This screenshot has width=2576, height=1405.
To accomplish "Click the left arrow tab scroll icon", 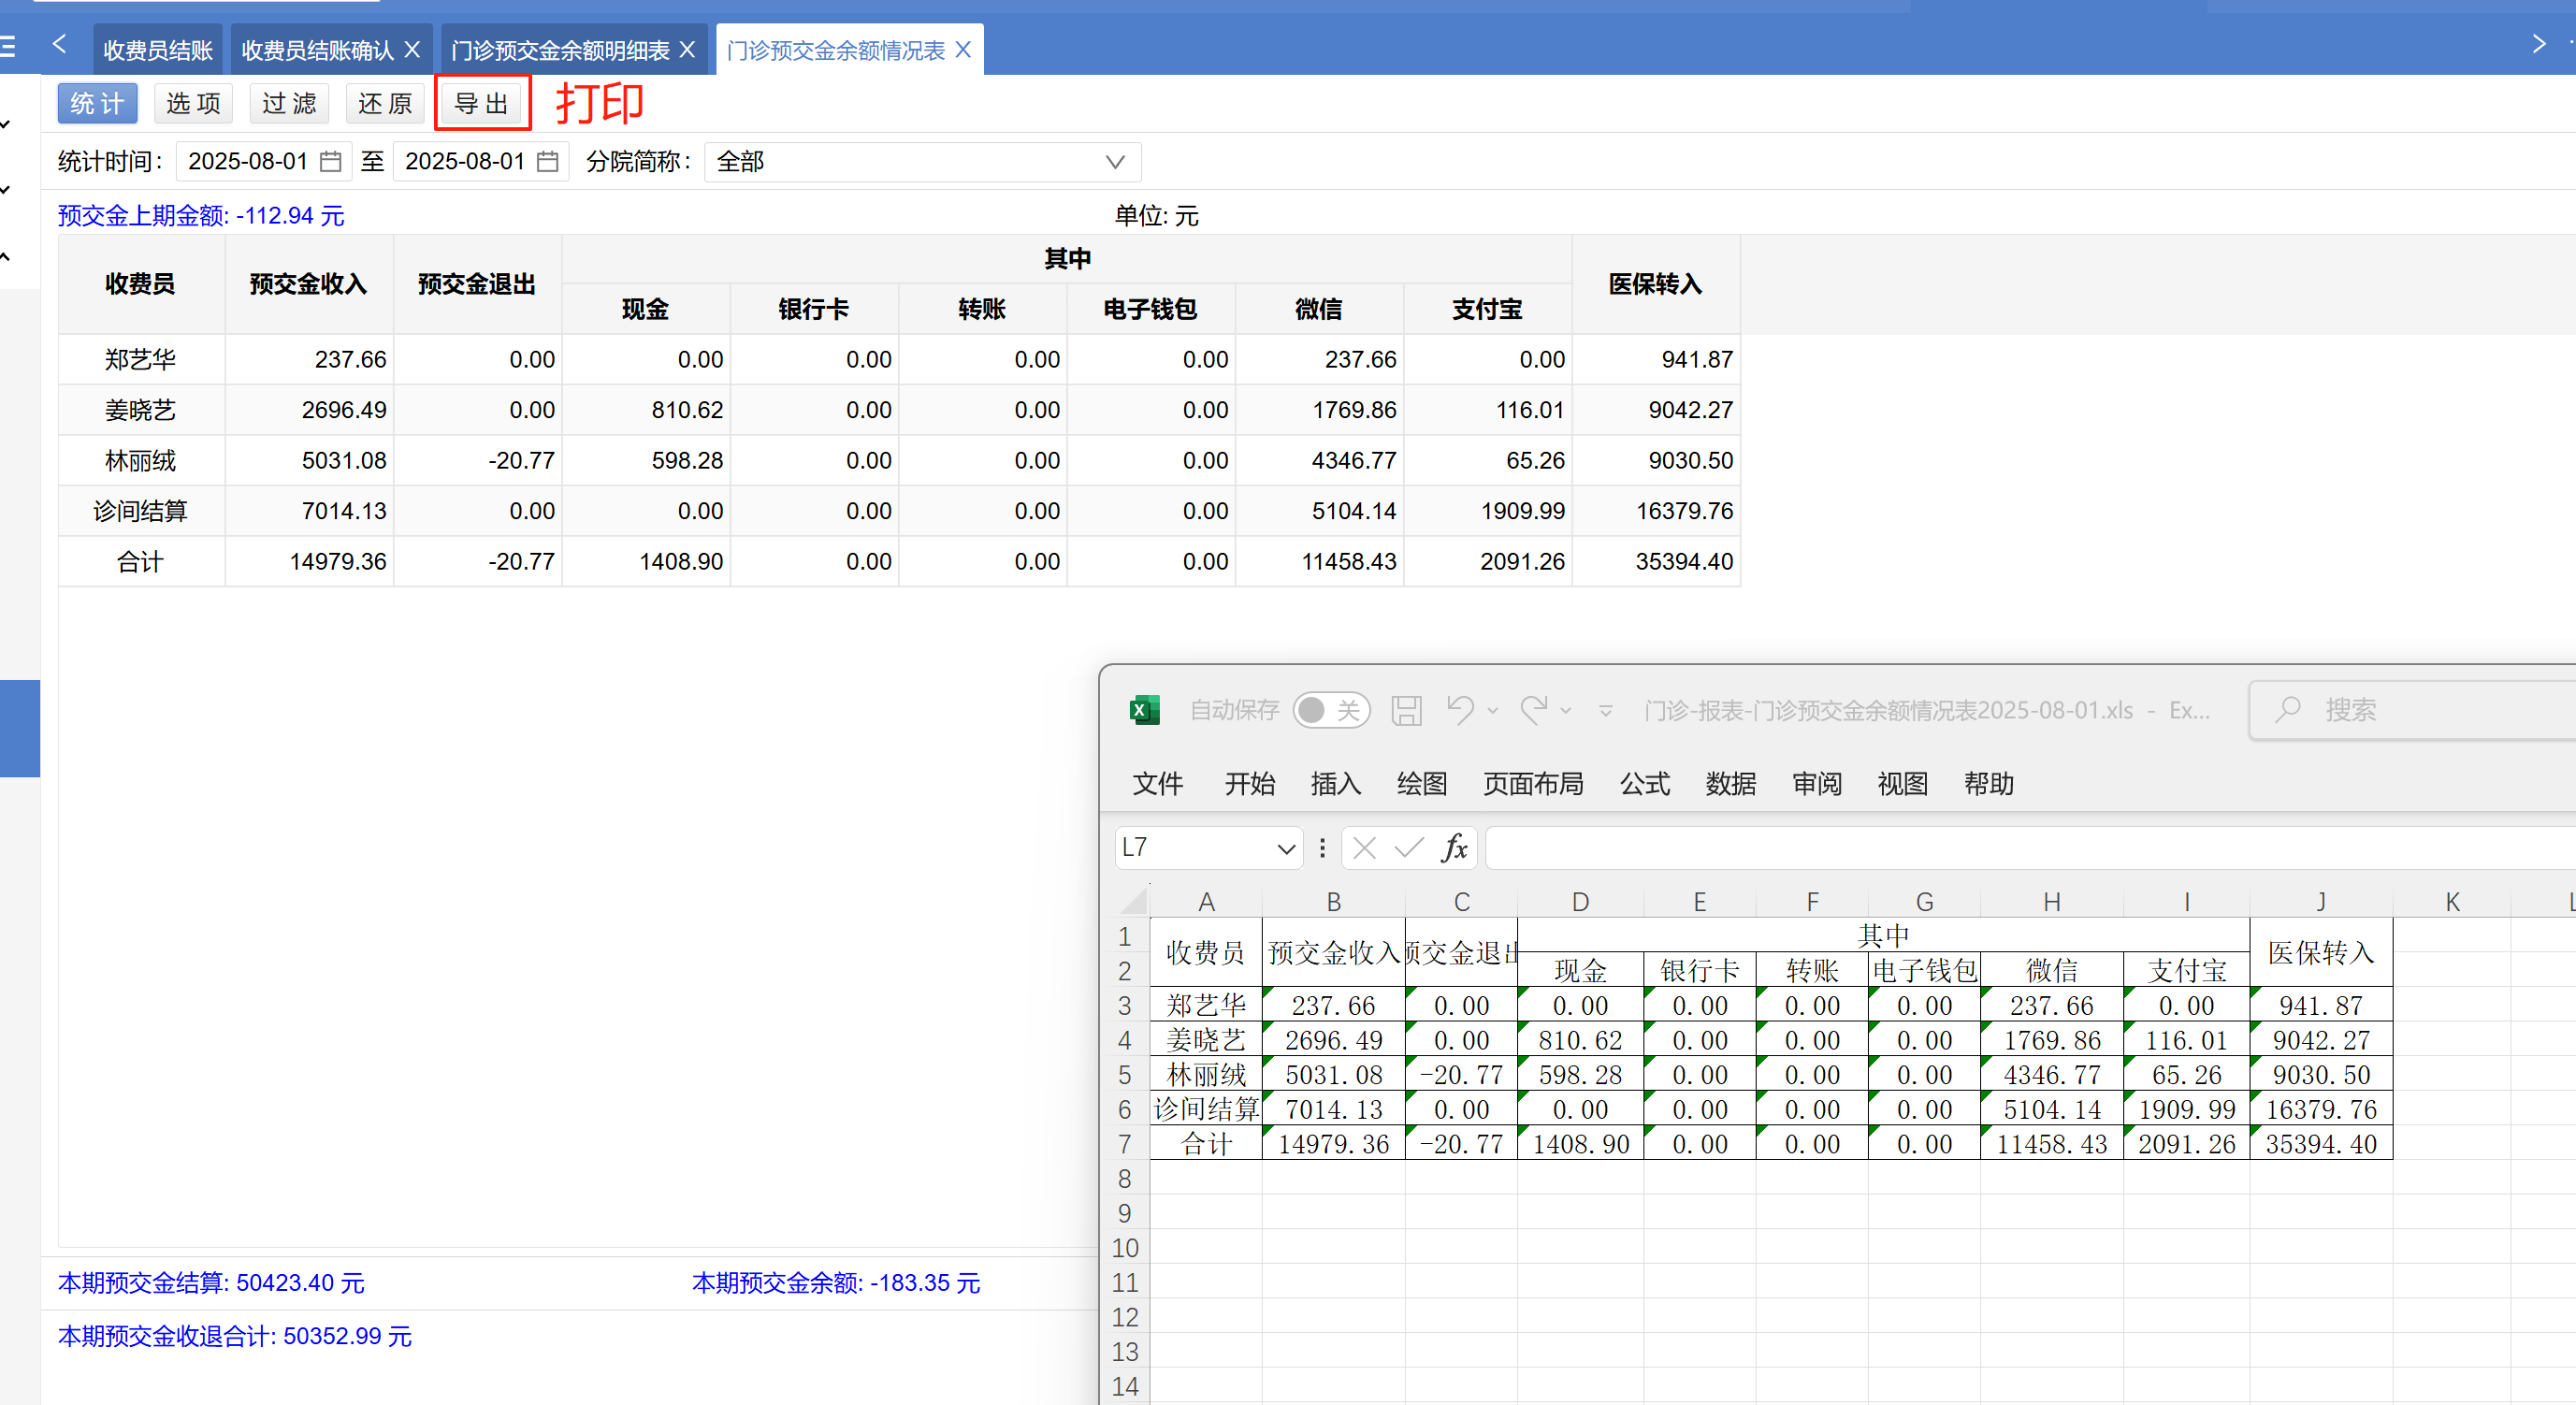I will pos(59,44).
